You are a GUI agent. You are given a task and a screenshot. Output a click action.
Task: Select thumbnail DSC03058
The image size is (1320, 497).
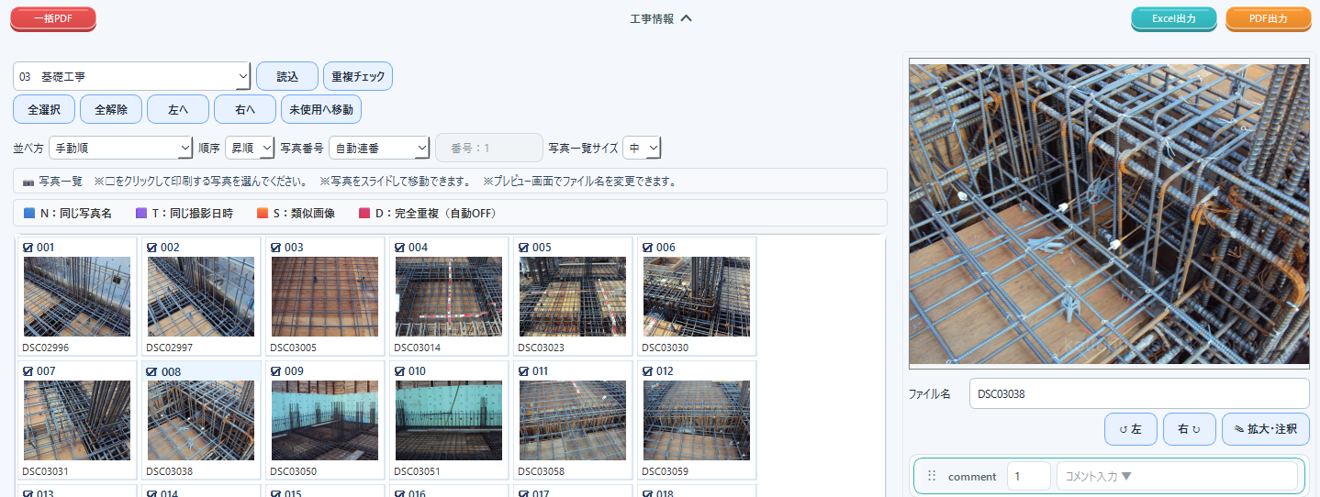coord(573,420)
